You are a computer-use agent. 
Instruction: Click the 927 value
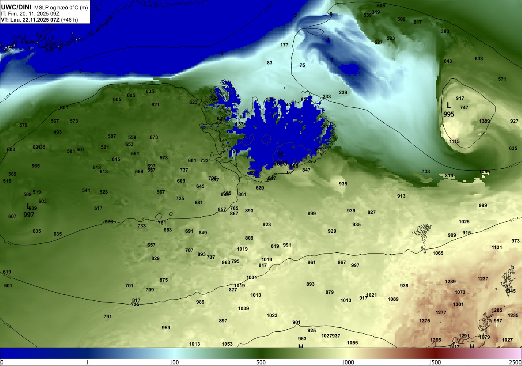coord(514,121)
